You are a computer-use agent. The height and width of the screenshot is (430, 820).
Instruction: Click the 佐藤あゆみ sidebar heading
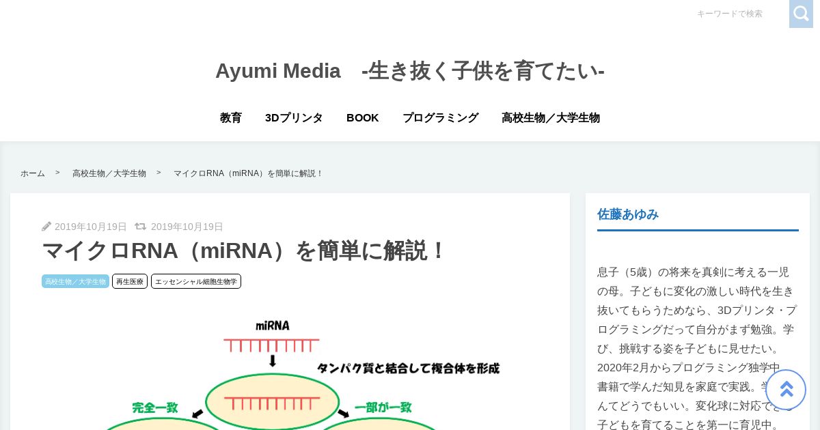point(628,214)
